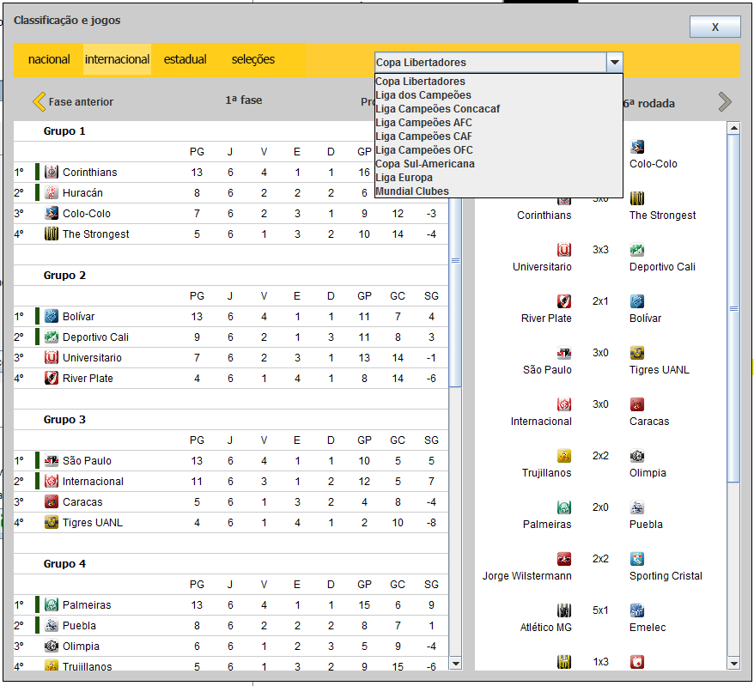Image resolution: width=754 pixels, height=686 pixels.
Task: Click the 6ª rodada label
Action: pos(649,103)
